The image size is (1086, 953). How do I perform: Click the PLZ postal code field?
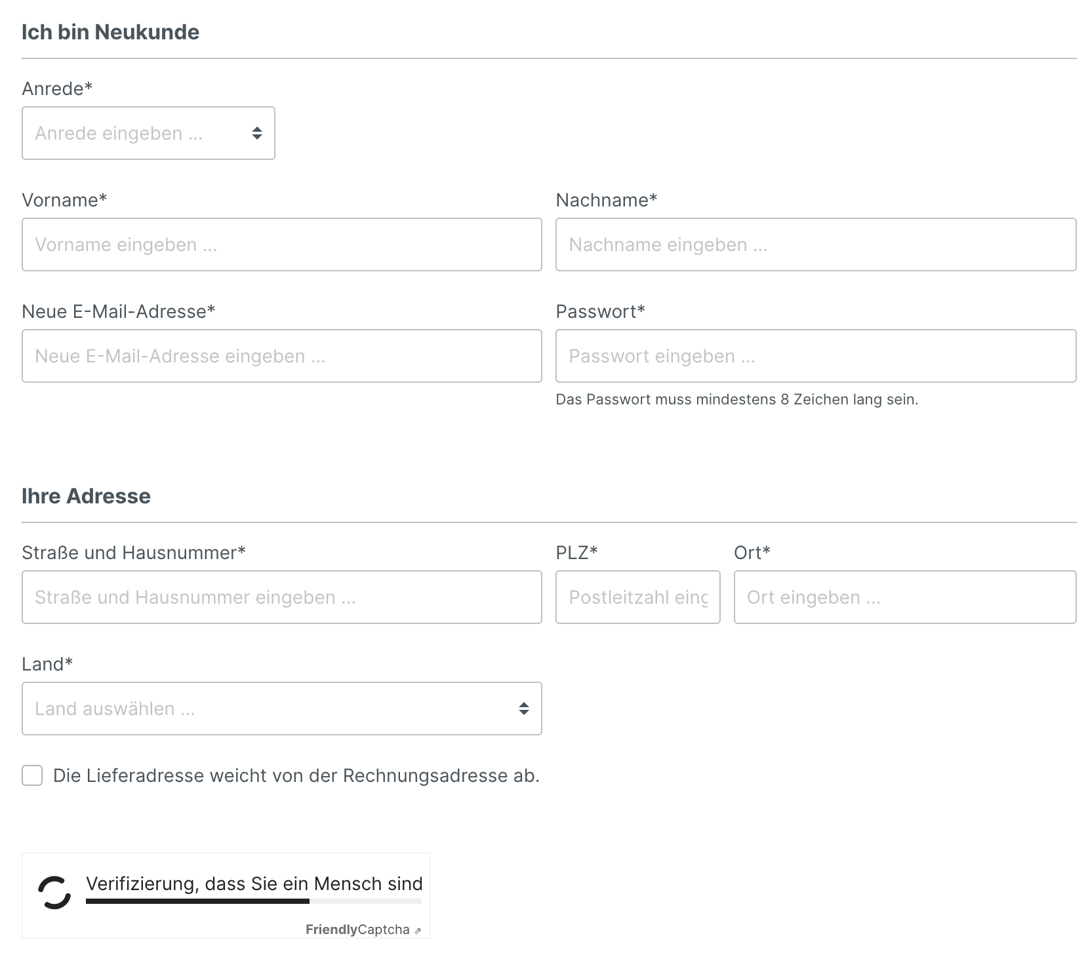coord(637,598)
